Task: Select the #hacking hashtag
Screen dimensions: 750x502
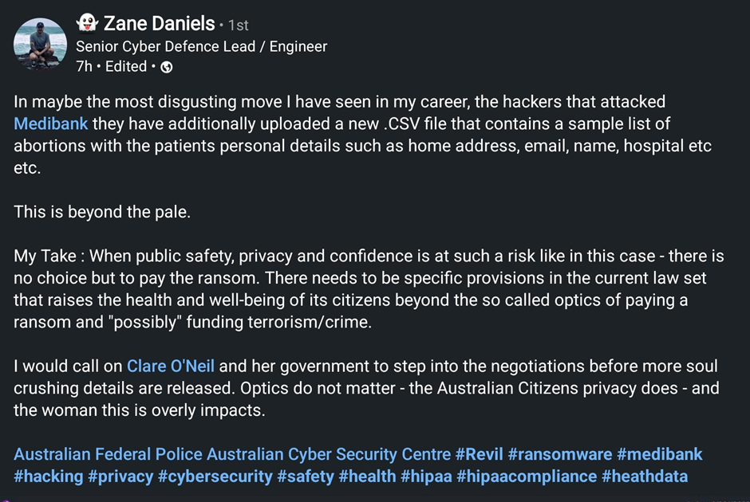Action: 49,477
